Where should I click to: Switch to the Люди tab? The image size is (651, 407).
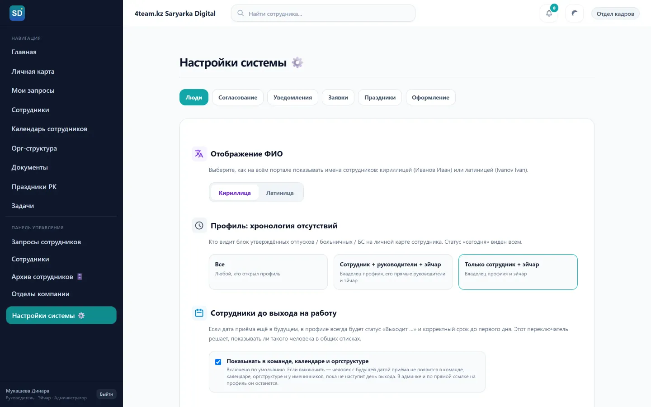point(194,97)
